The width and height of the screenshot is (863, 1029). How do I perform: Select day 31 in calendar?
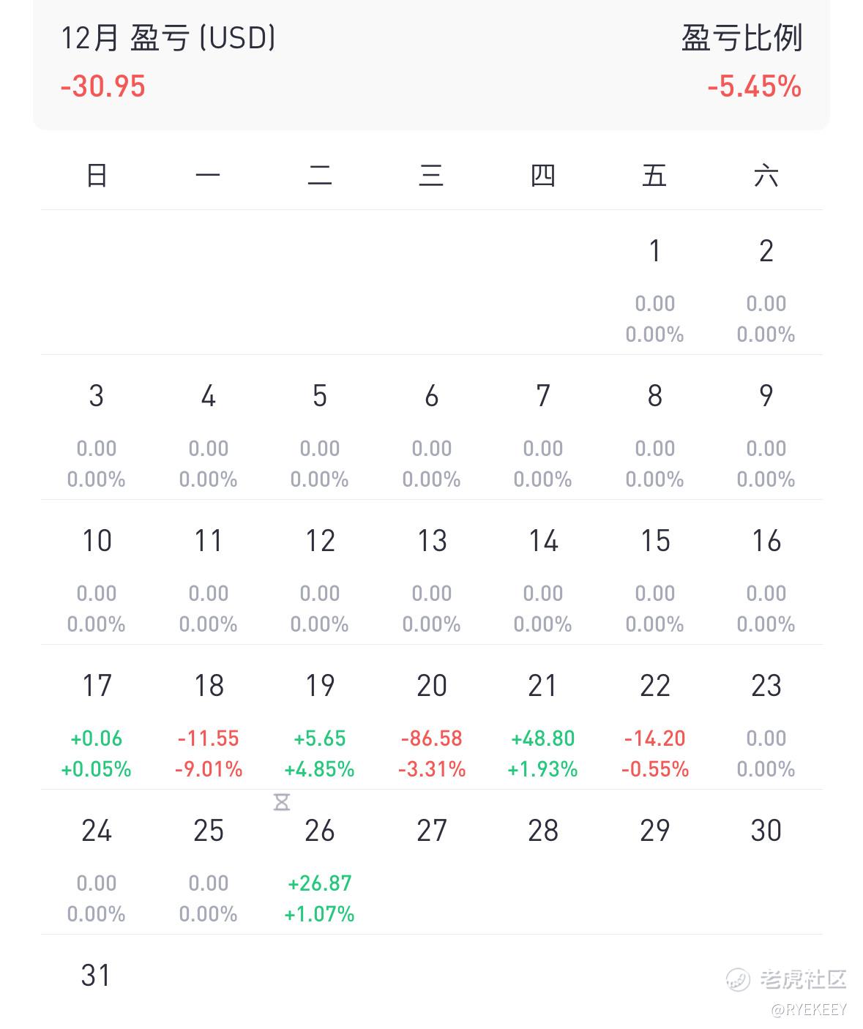coord(96,976)
